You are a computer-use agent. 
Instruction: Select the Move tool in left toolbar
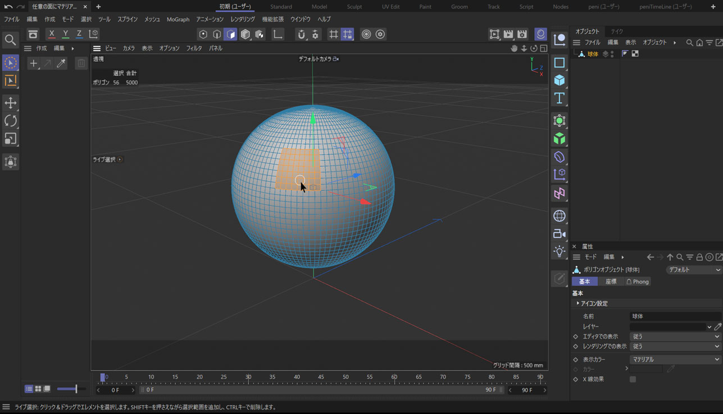(x=11, y=103)
